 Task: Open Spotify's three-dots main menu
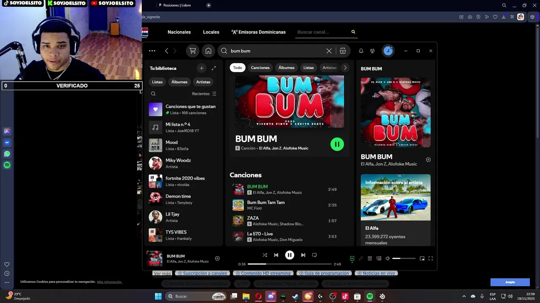(152, 51)
